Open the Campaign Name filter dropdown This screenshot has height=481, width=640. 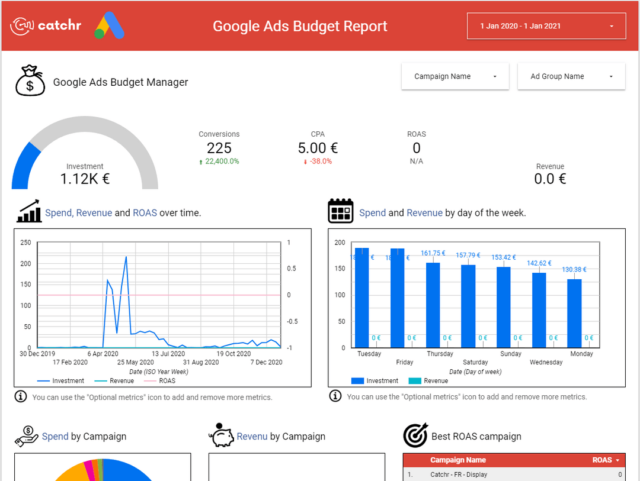coord(455,76)
